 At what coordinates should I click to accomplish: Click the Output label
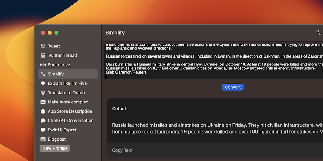click(x=119, y=108)
